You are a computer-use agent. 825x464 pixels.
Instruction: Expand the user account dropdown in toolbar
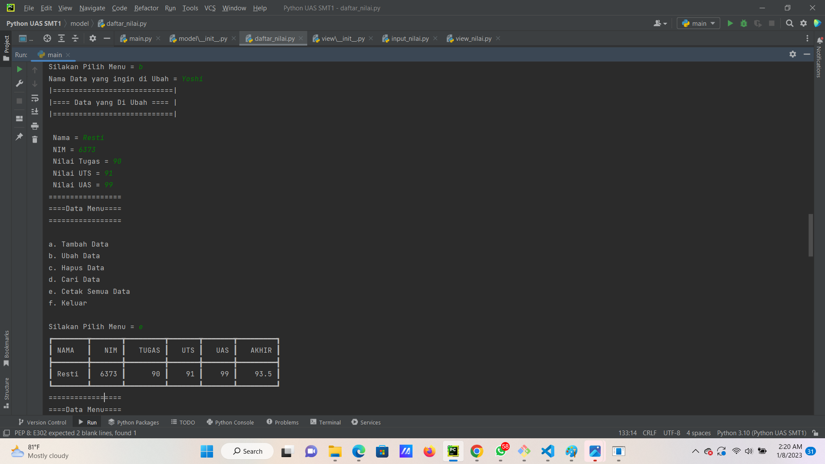(x=660, y=24)
